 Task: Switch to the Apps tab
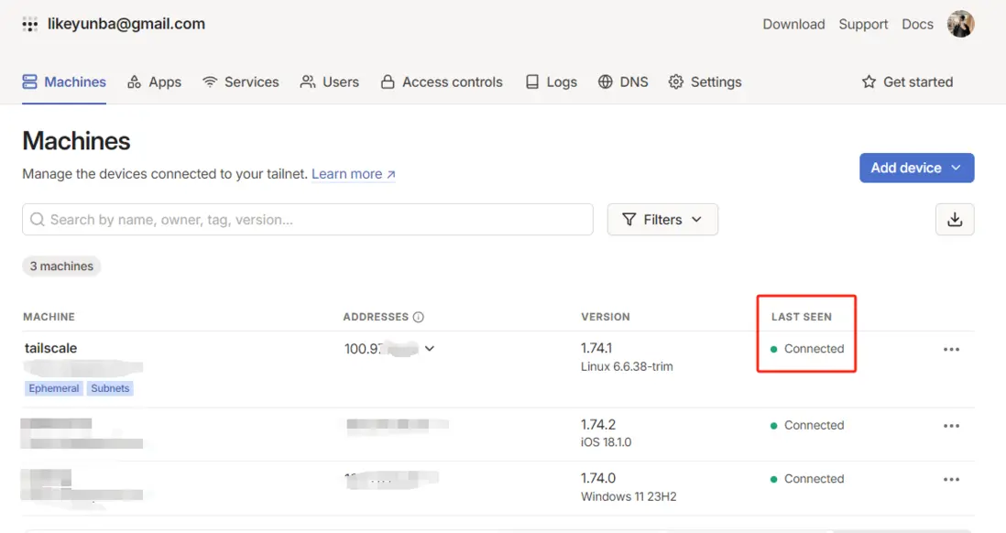tap(154, 82)
